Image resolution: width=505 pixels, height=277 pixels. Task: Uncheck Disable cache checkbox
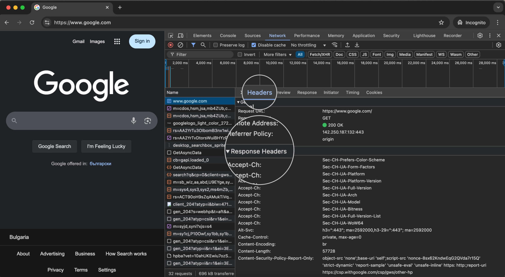coord(254,45)
